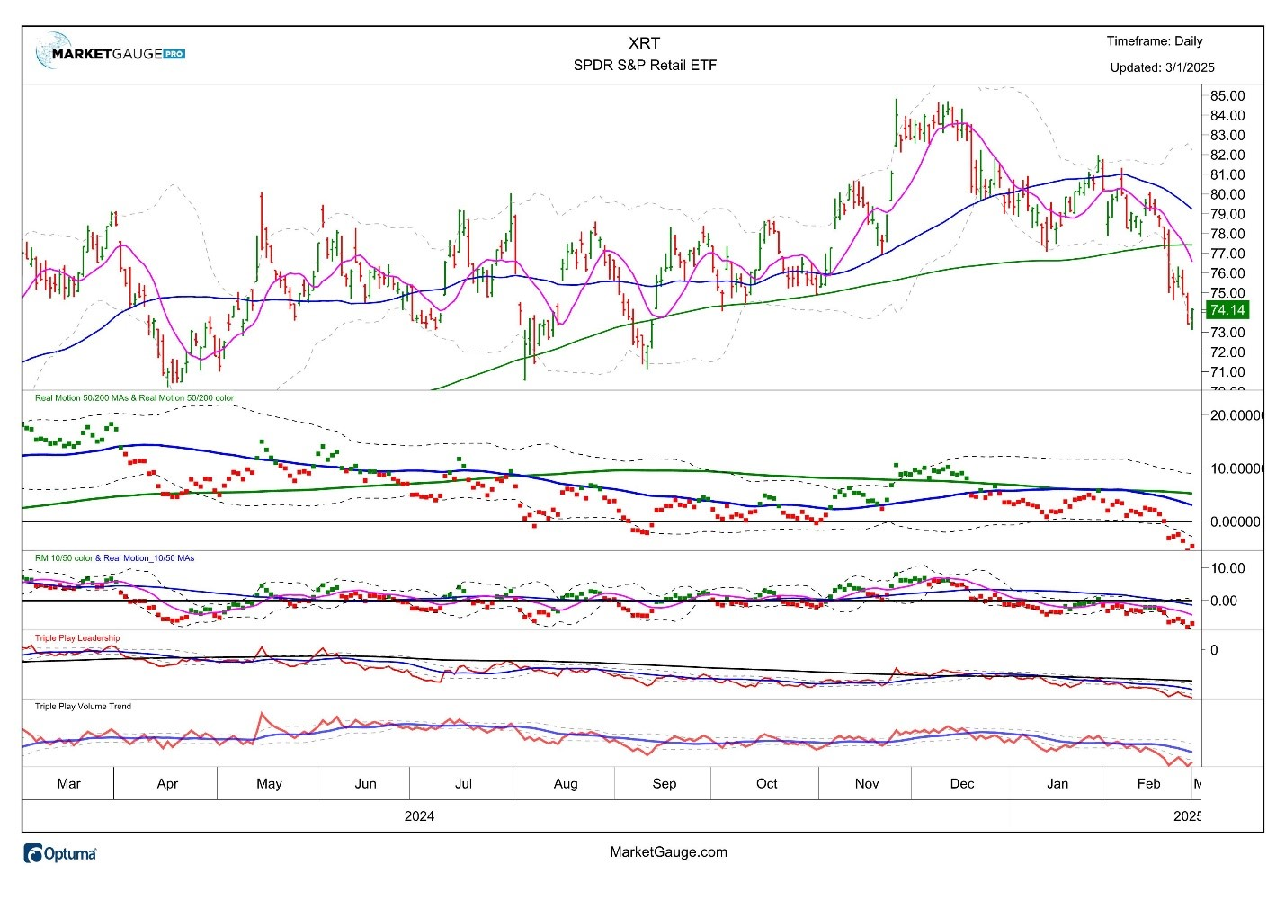
Task: Click the Jul month on time axis
Action: coord(463,784)
